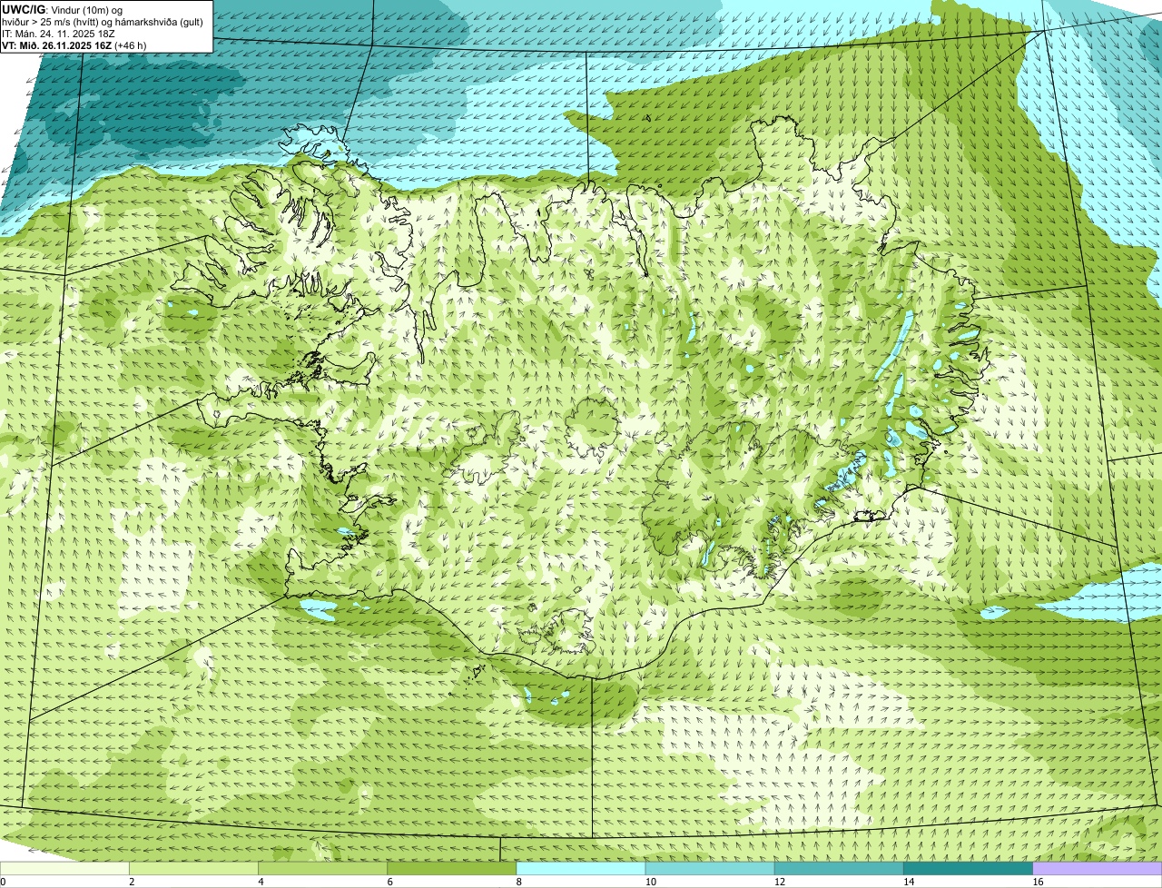
Task: Click the 'IT: Mán. 24. 11. 2025 18Z' line
Action: [59, 34]
